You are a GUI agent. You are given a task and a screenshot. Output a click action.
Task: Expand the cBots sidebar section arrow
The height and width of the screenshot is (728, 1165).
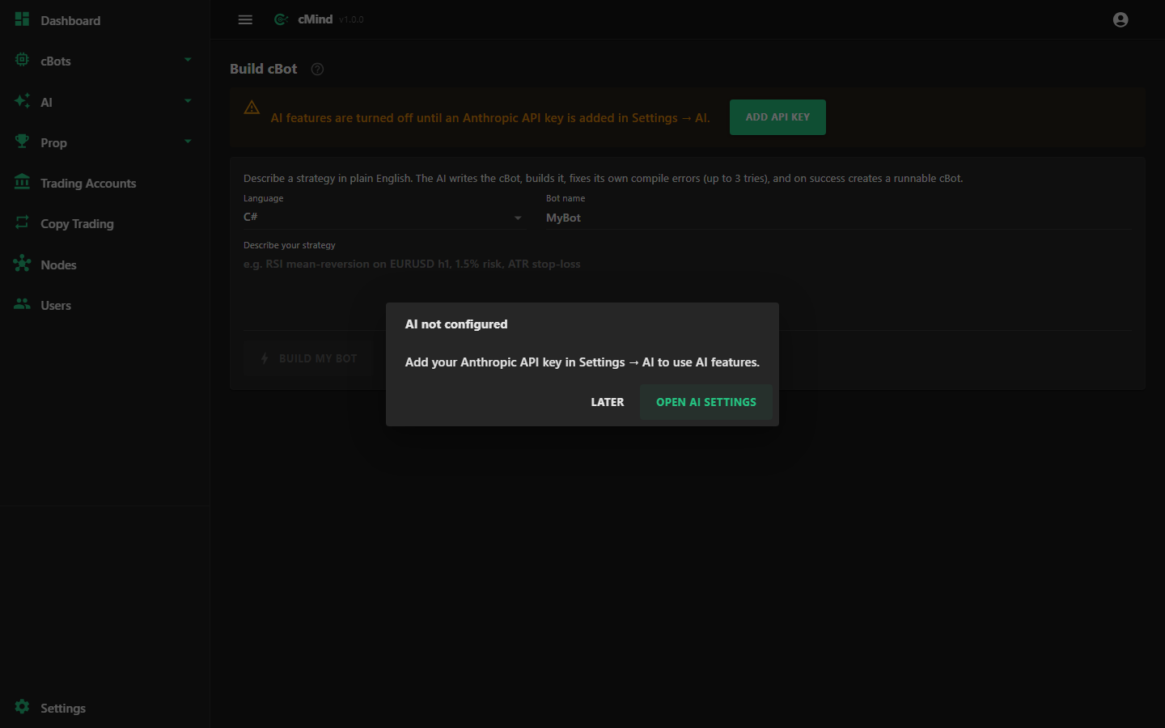[188, 60]
